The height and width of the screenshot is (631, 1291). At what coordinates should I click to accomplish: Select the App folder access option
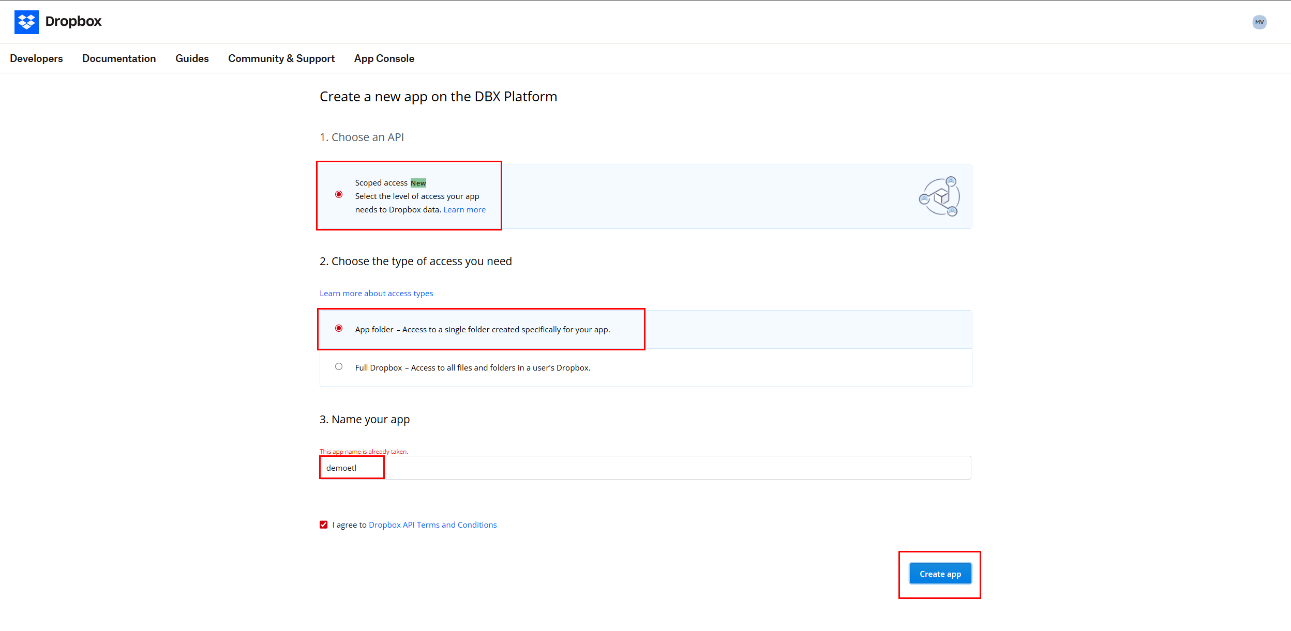[339, 329]
